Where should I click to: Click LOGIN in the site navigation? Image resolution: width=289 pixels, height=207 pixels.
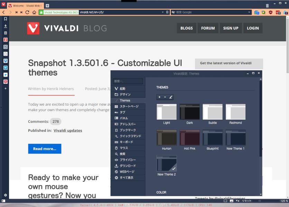pyautogui.click(x=253, y=28)
